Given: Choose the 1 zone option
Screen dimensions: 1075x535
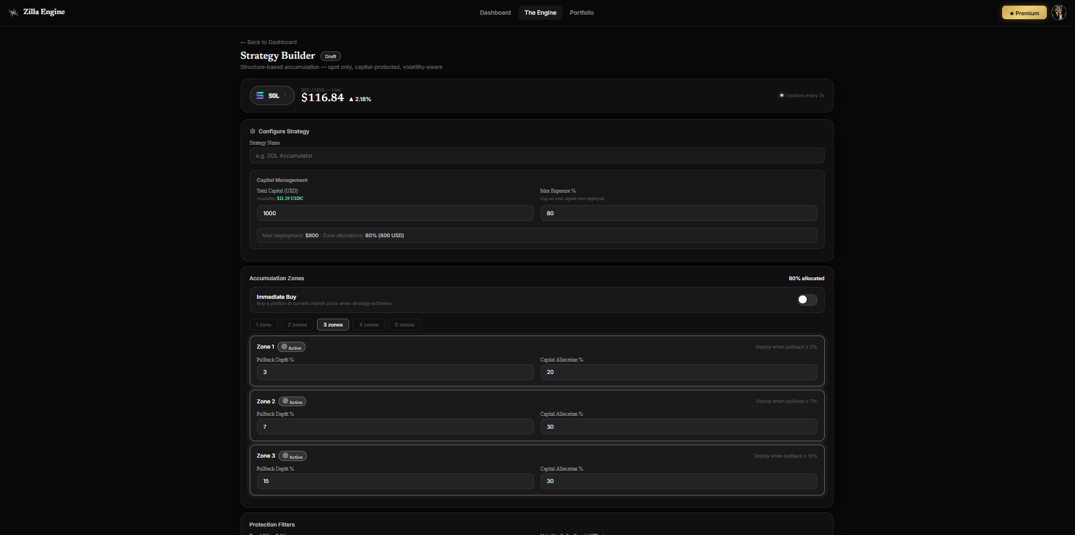Looking at the screenshot, I should click(x=264, y=325).
